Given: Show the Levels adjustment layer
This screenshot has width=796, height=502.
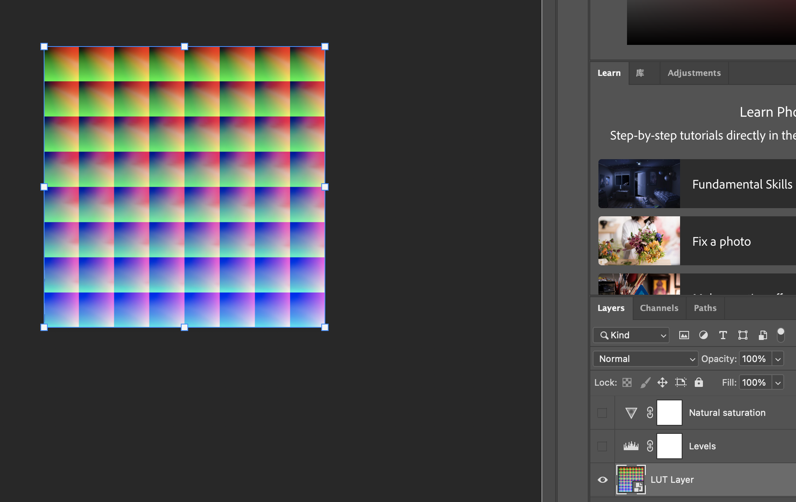Looking at the screenshot, I should coord(602,446).
